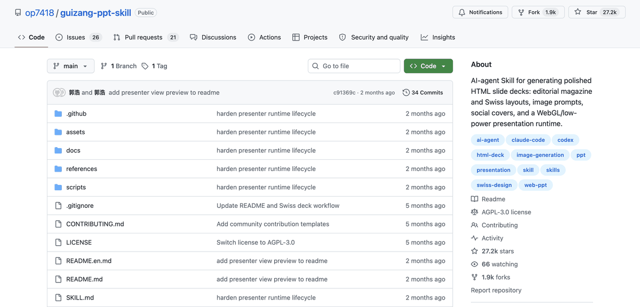Screen dimensions: 640x307
Task: Open the assets folder name
Action: click(x=76, y=132)
